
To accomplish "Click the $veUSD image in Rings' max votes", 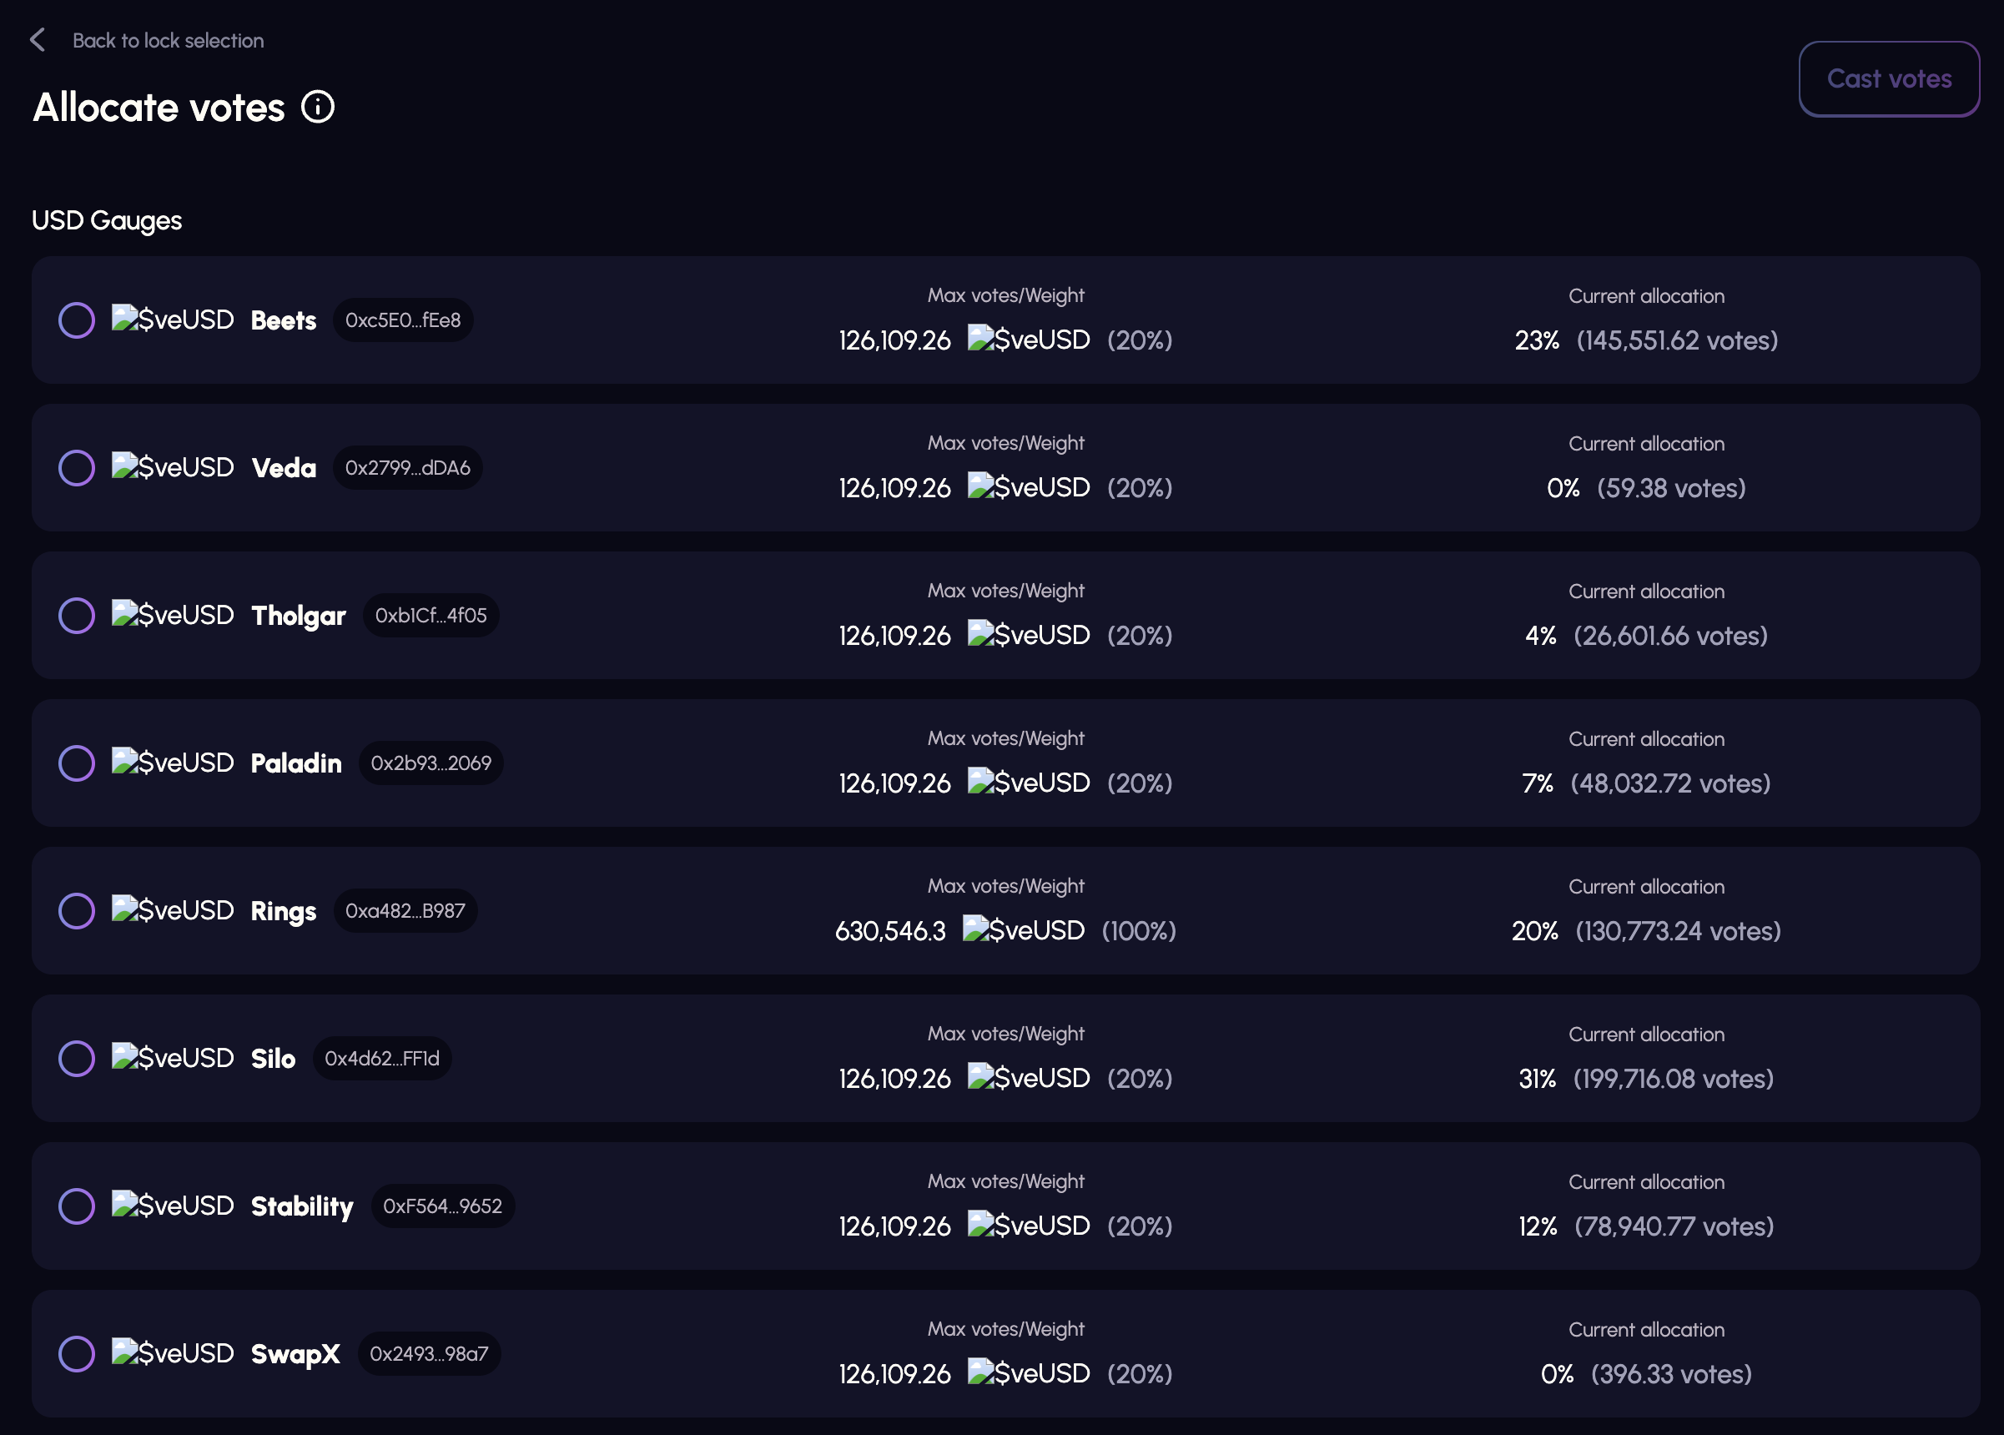I will tap(1023, 929).
